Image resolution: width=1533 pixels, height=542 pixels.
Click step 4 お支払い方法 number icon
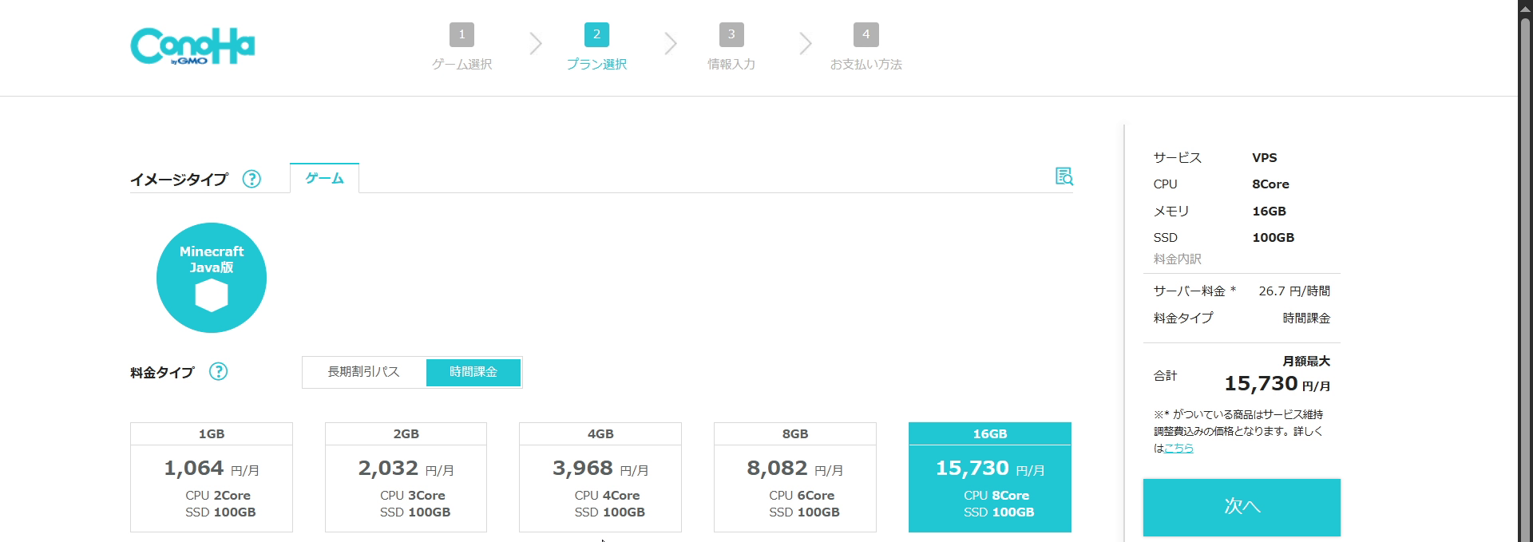point(866,35)
